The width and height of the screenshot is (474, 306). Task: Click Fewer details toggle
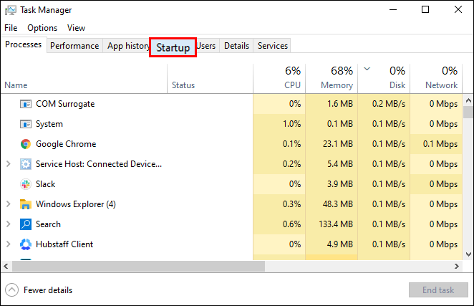(x=39, y=290)
